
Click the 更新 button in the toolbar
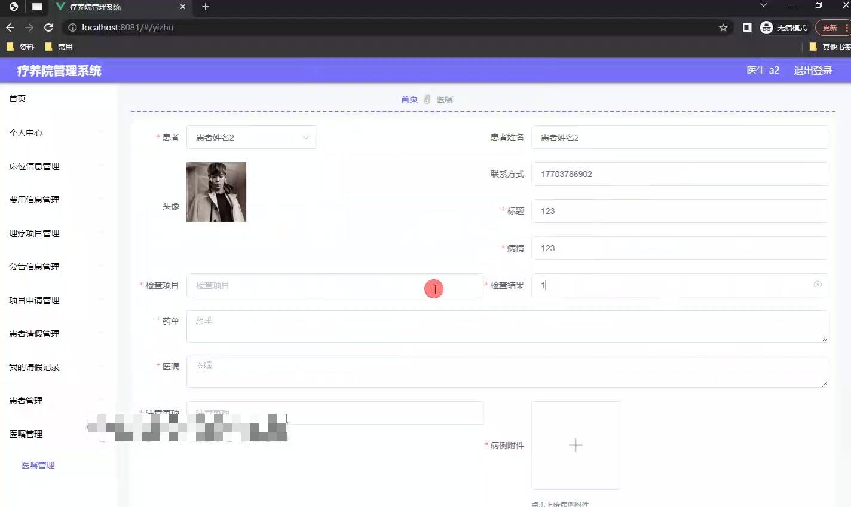[x=831, y=27]
